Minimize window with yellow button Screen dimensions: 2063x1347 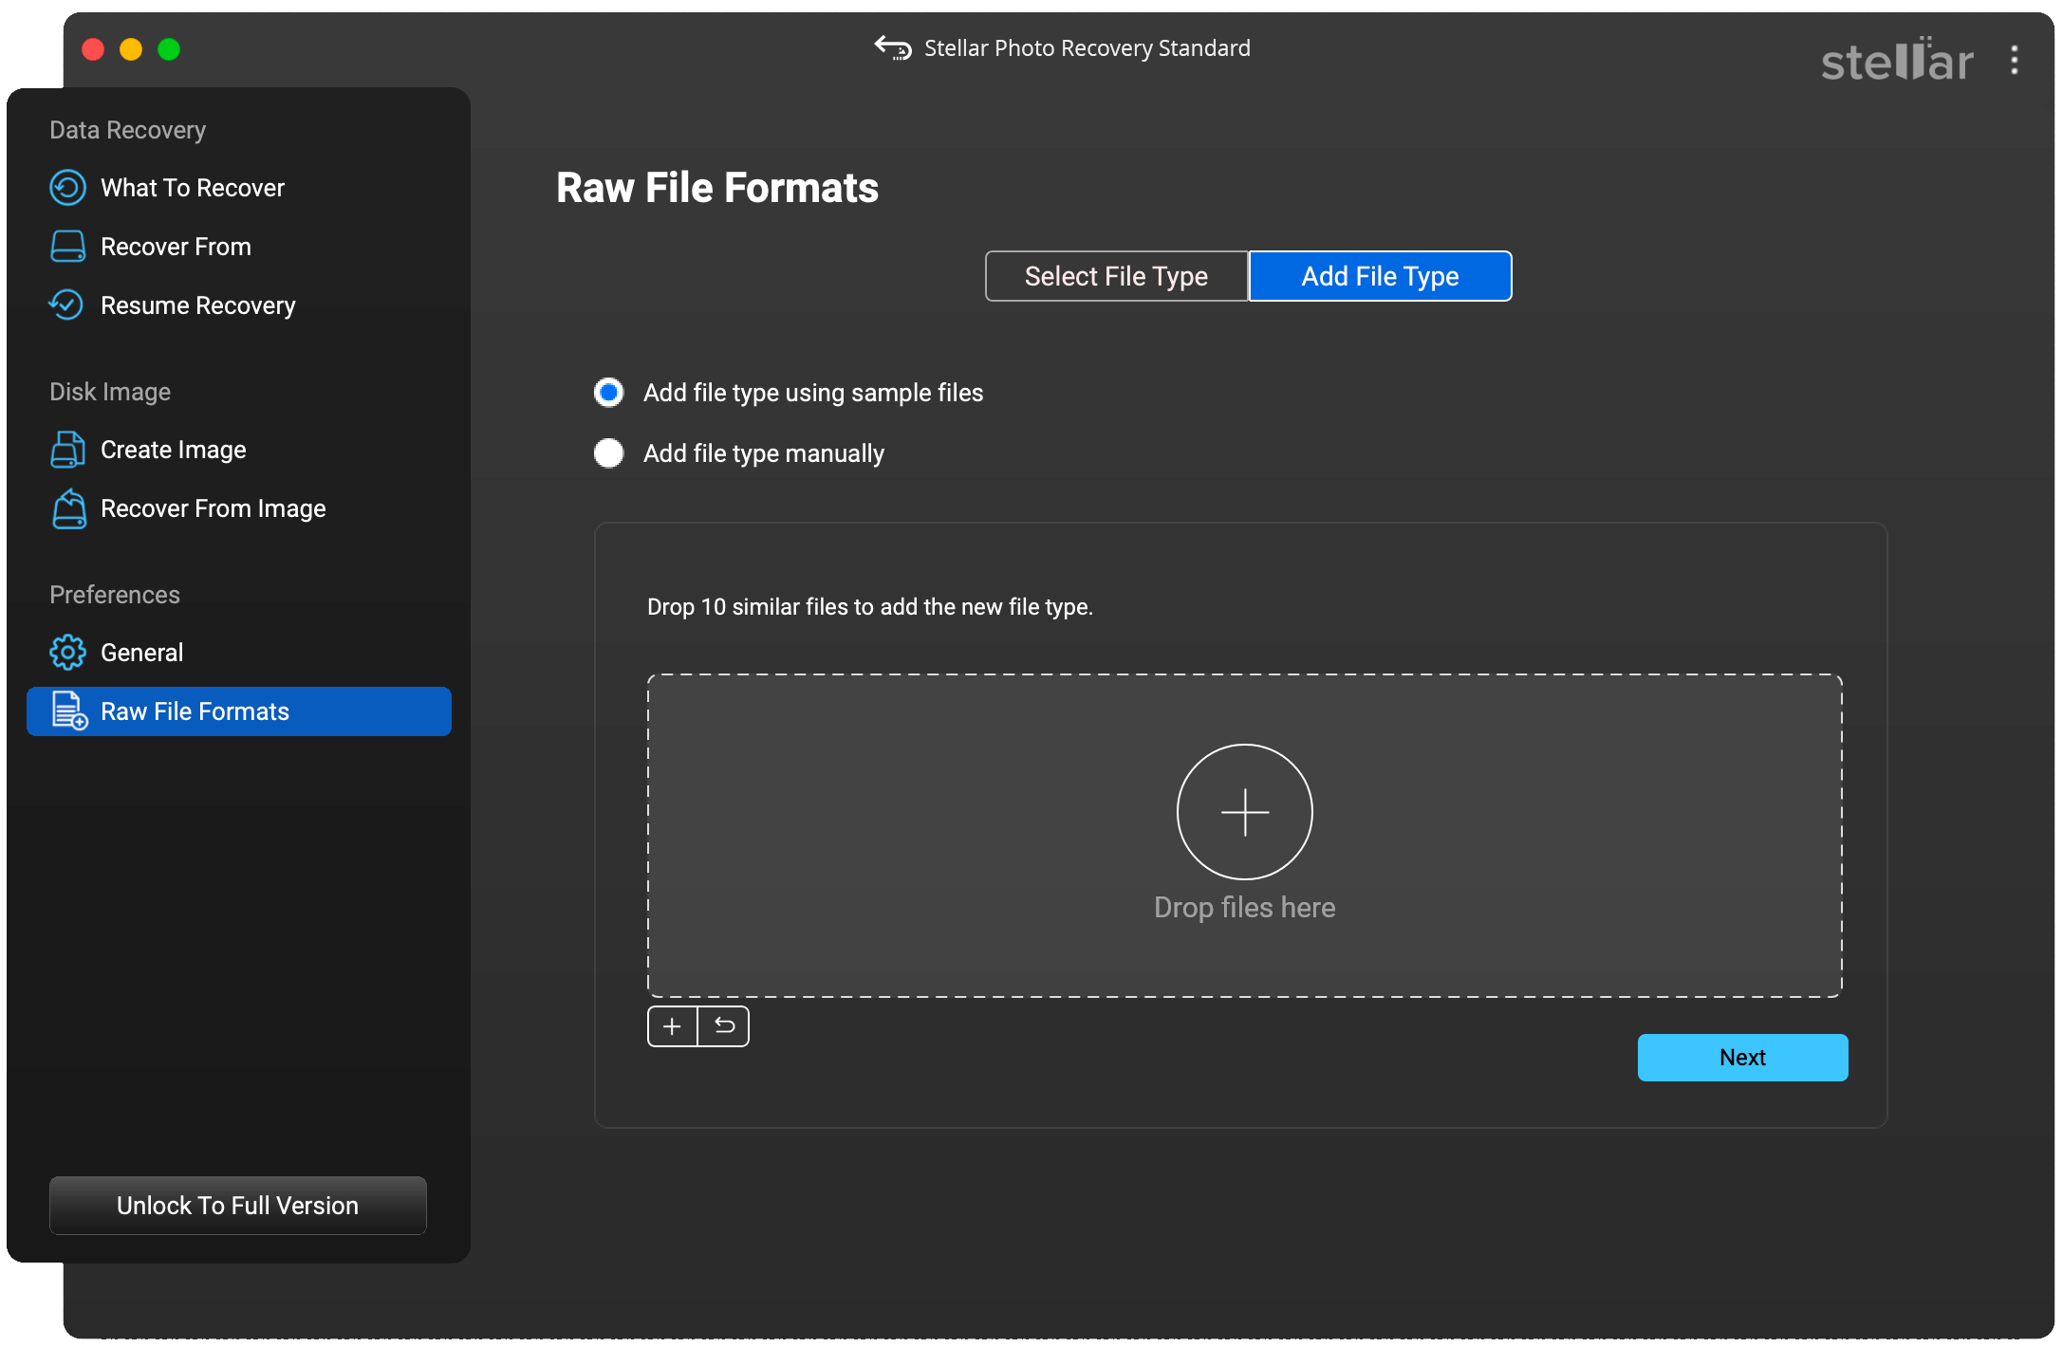coord(131,49)
